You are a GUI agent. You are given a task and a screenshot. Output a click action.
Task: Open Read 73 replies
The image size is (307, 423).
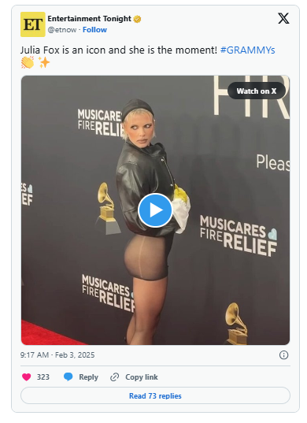coord(155,395)
